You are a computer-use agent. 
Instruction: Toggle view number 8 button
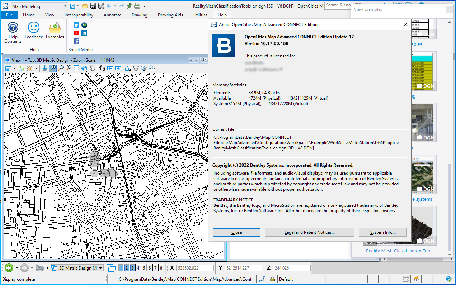pos(161,268)
